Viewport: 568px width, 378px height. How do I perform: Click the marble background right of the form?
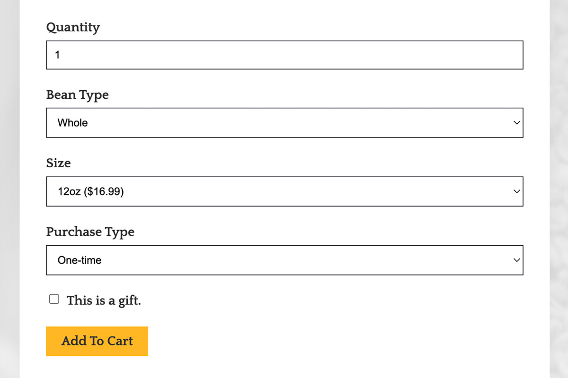tap(559, 189)
